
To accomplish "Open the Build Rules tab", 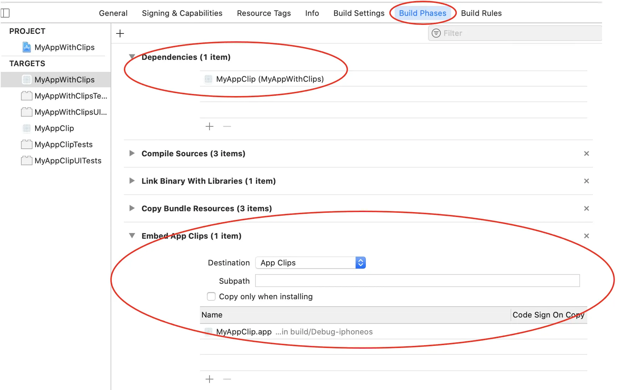I will coord(481,13).
